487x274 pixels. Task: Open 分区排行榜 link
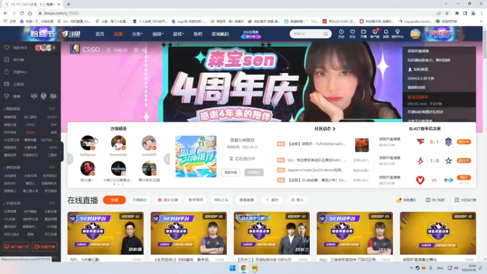pyautogui.click(x=465, y=200)
